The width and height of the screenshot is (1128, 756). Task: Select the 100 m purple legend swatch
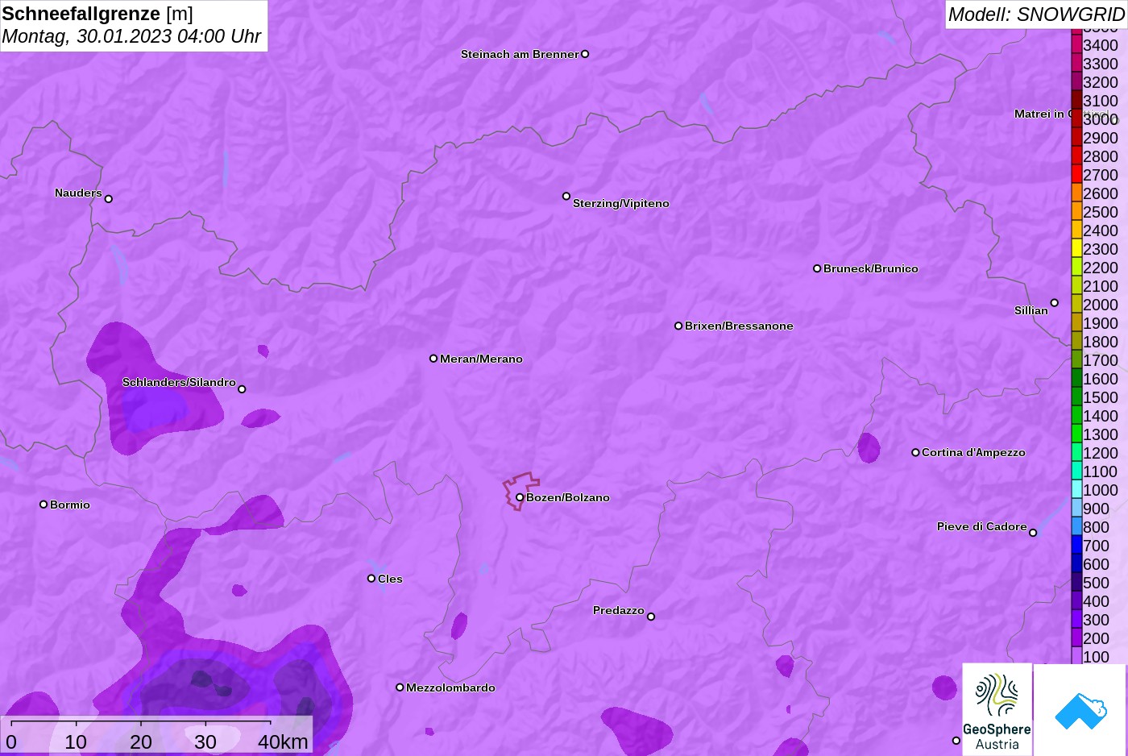(x=1076, y=657)
